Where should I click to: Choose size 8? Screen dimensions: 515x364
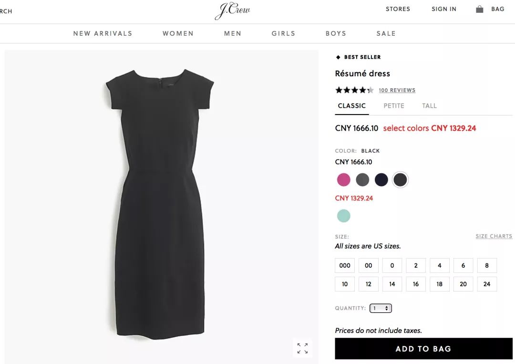[487, 266]
